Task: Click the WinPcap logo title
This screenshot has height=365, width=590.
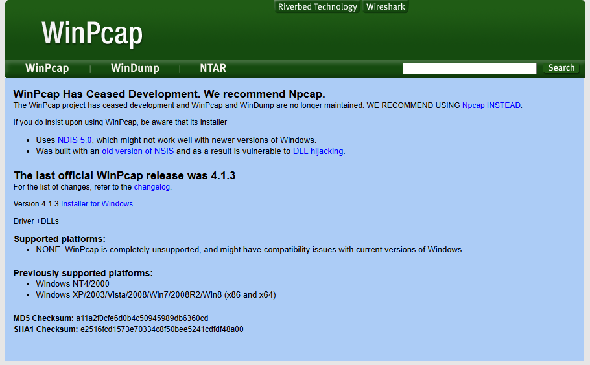Action: point(92,33)
